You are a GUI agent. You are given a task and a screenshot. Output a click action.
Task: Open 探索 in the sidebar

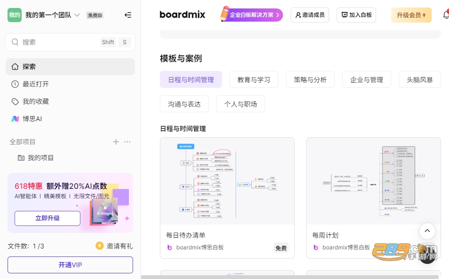point(70,67)
